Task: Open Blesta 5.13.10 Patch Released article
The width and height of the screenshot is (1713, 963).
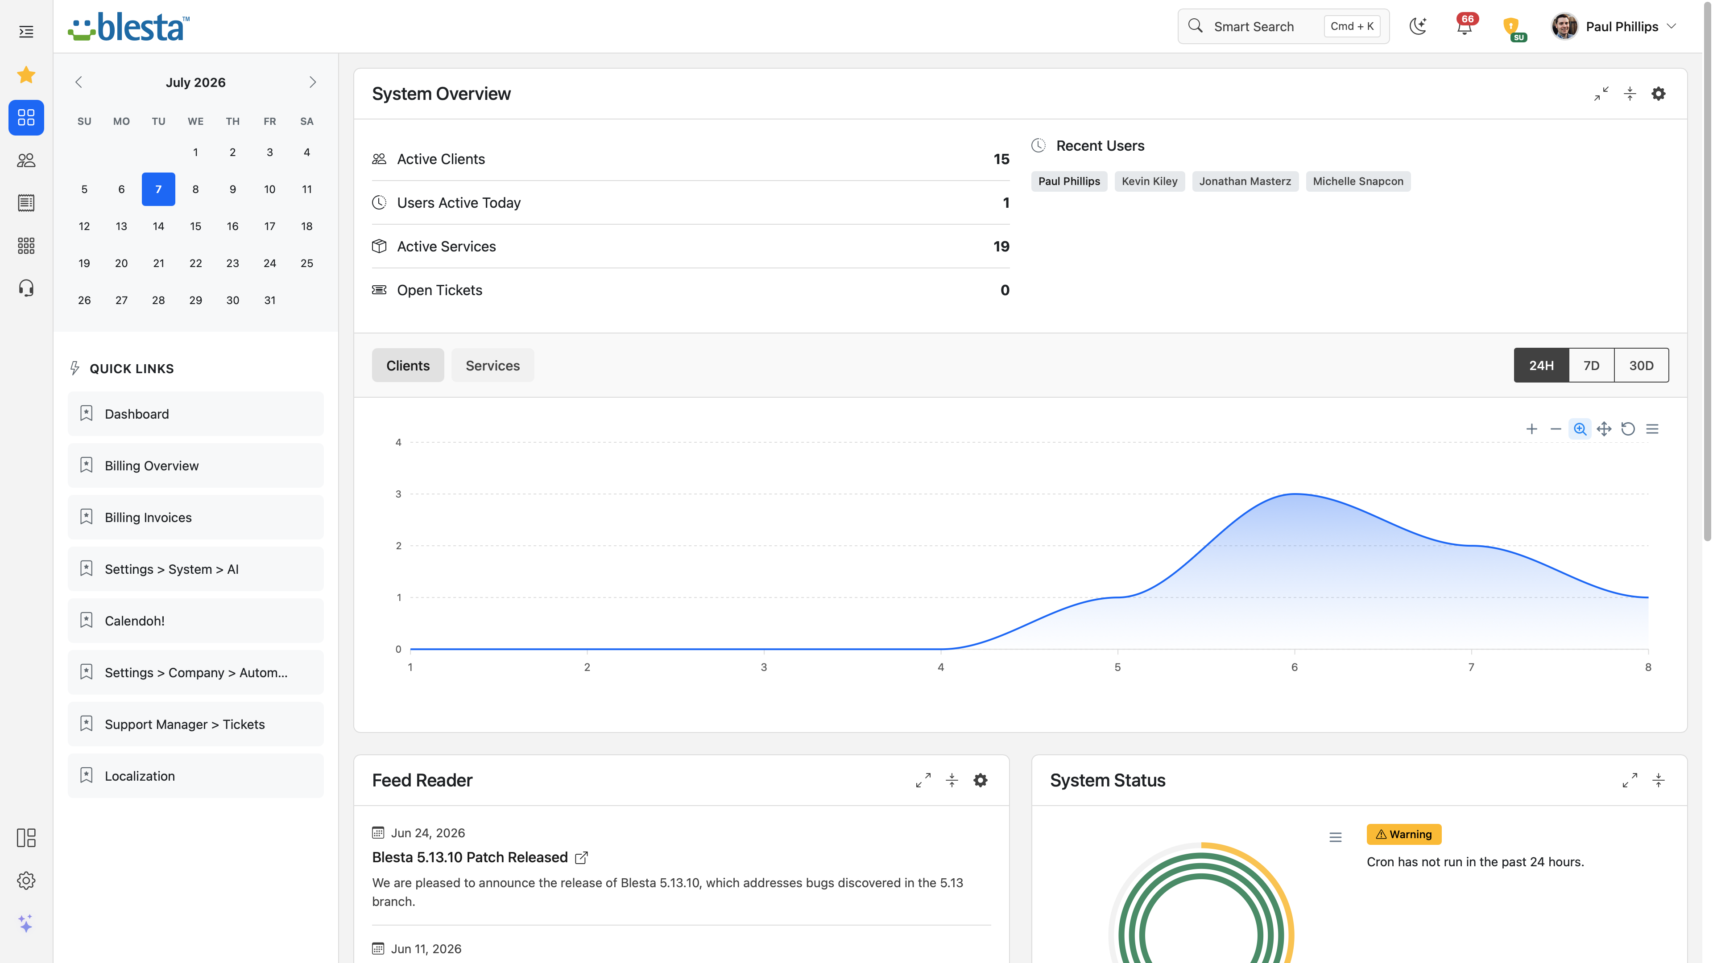Action: [x=469, y=857]
